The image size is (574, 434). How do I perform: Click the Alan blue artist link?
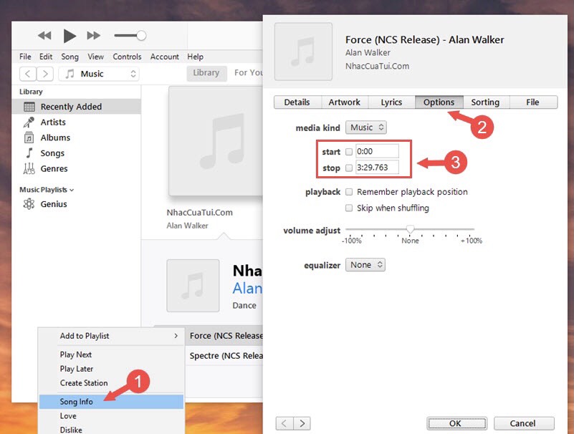click(x=247, y=289)
